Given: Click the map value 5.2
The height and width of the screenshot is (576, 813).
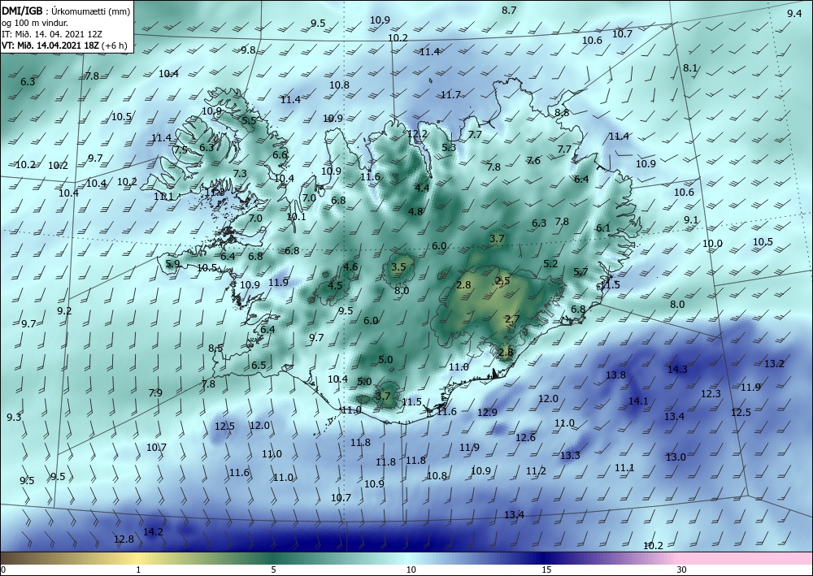Looking at the screenshot, I should point(550,264).
